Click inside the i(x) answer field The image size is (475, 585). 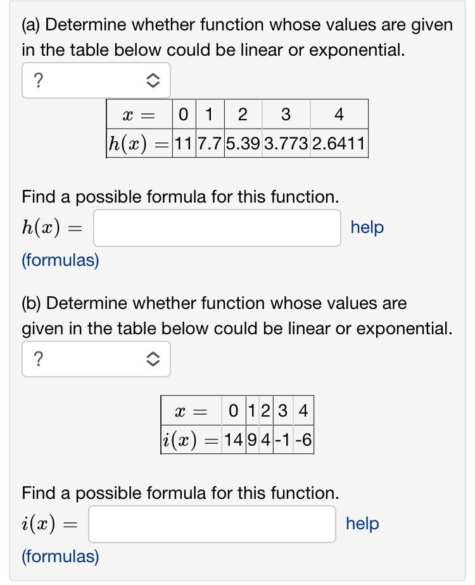tap(212, 524)
